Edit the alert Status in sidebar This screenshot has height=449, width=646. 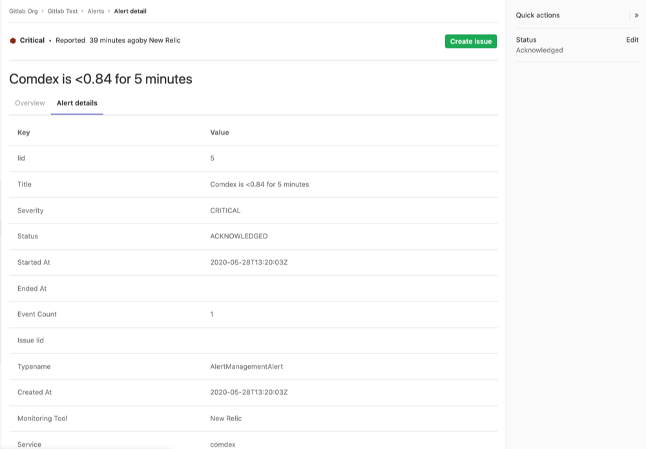coord(632,40)
